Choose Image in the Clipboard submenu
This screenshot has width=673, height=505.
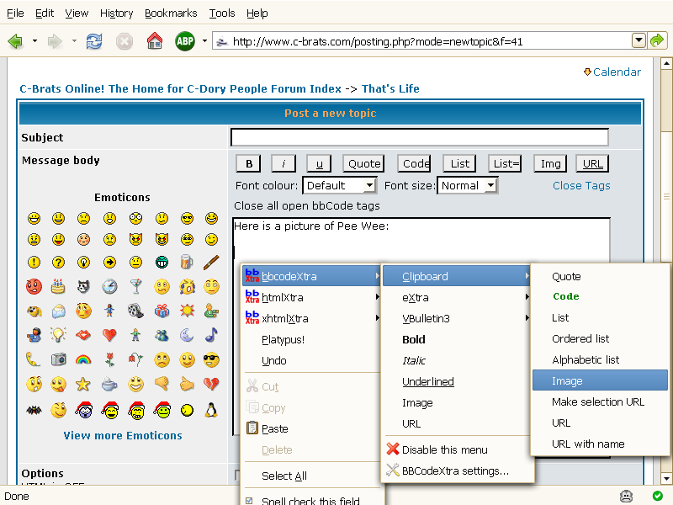click(600, 380)
